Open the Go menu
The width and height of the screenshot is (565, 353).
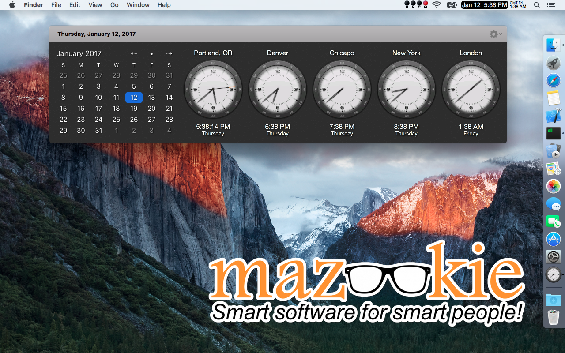(114, 5)
